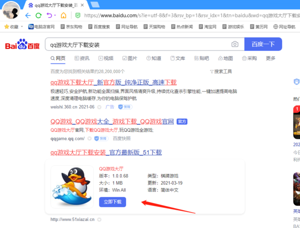Switch to the 采购 tab
This screenshot has width=300, height=228.
tap(249, 58)
